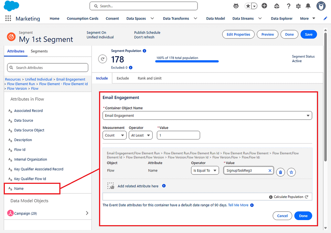The width and height of the screenshot is (331, 233).
Task: Click the header Done button
Action: [x=289, y=34]
